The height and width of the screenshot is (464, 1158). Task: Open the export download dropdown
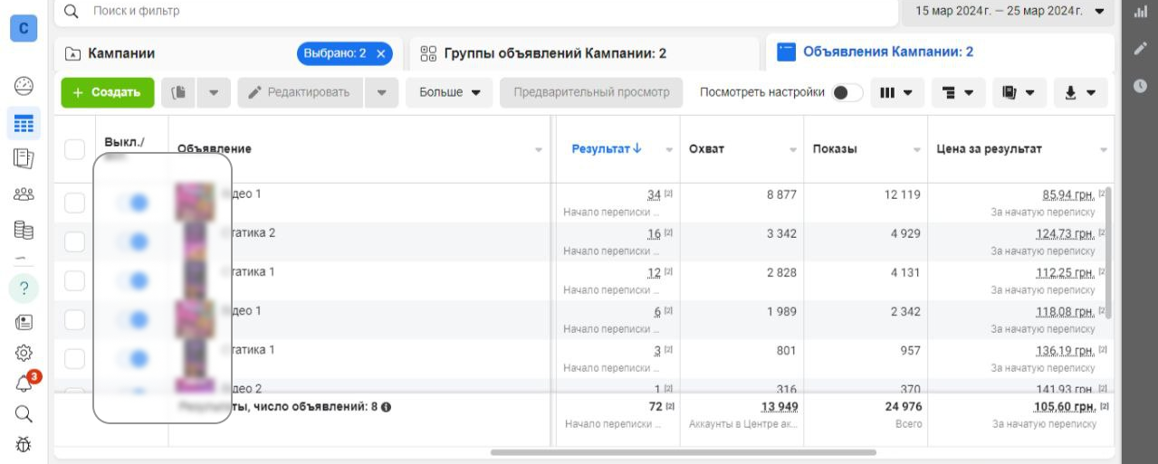coord(1080,92)
